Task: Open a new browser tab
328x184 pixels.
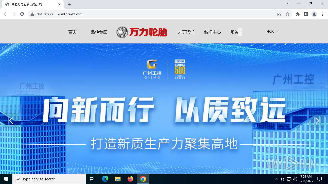Action: [x=69, y=4]
